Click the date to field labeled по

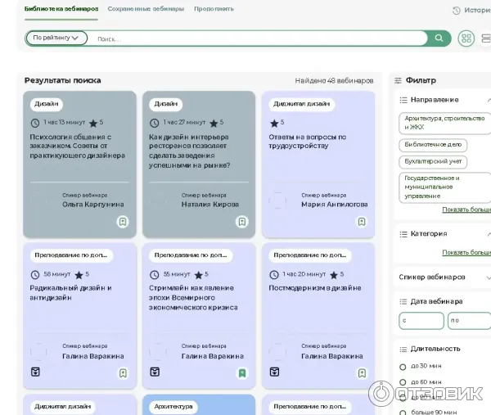point(469,320)
